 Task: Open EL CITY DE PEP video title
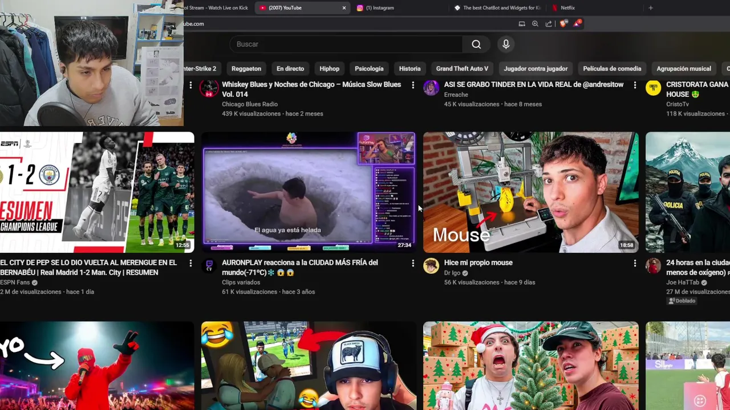point(88,268)
